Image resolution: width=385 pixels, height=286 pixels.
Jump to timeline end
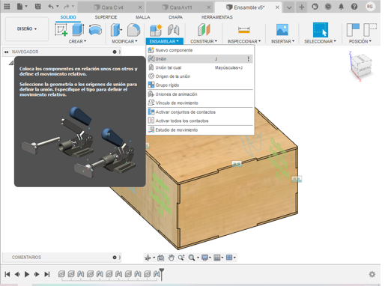[47, 275]
